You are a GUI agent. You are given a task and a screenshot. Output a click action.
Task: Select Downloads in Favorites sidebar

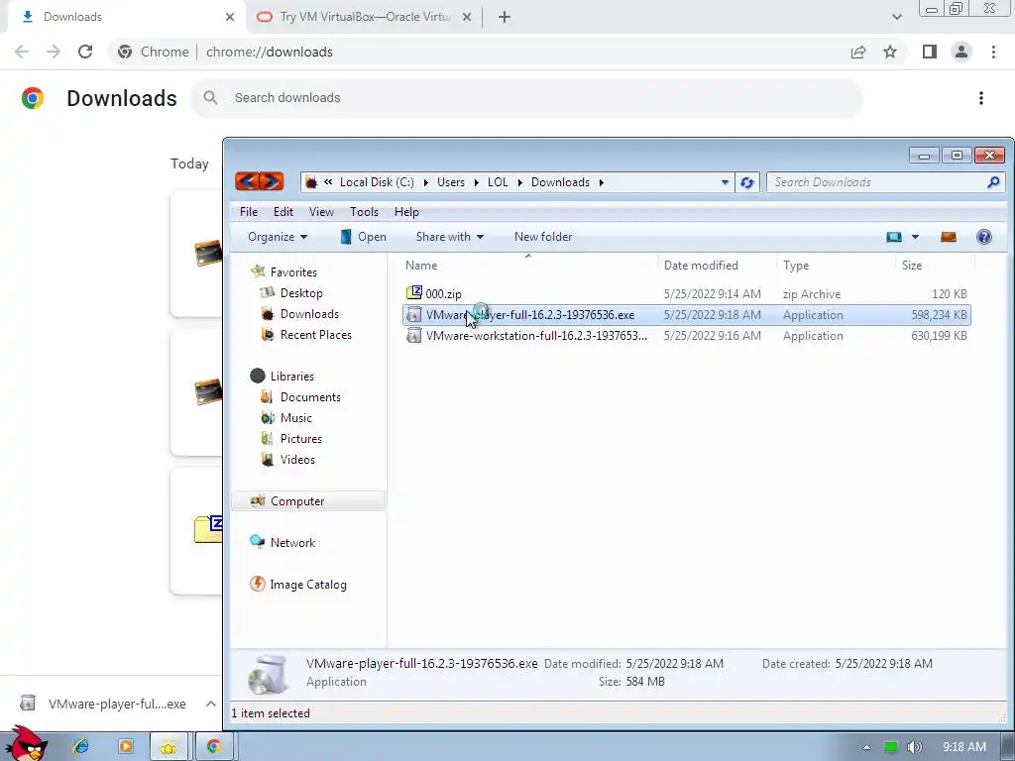[309, 314]
